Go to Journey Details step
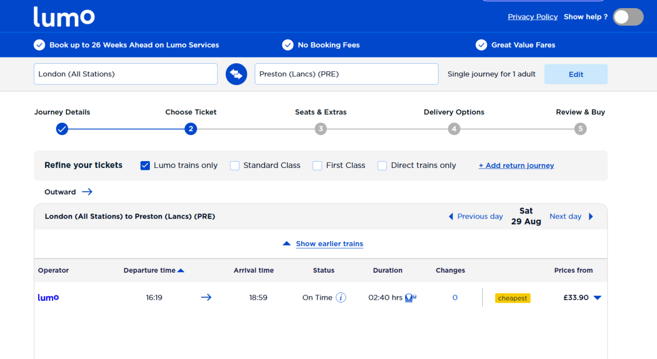The width and height of the screenshot is (657, 359). [x=62, y=129]
